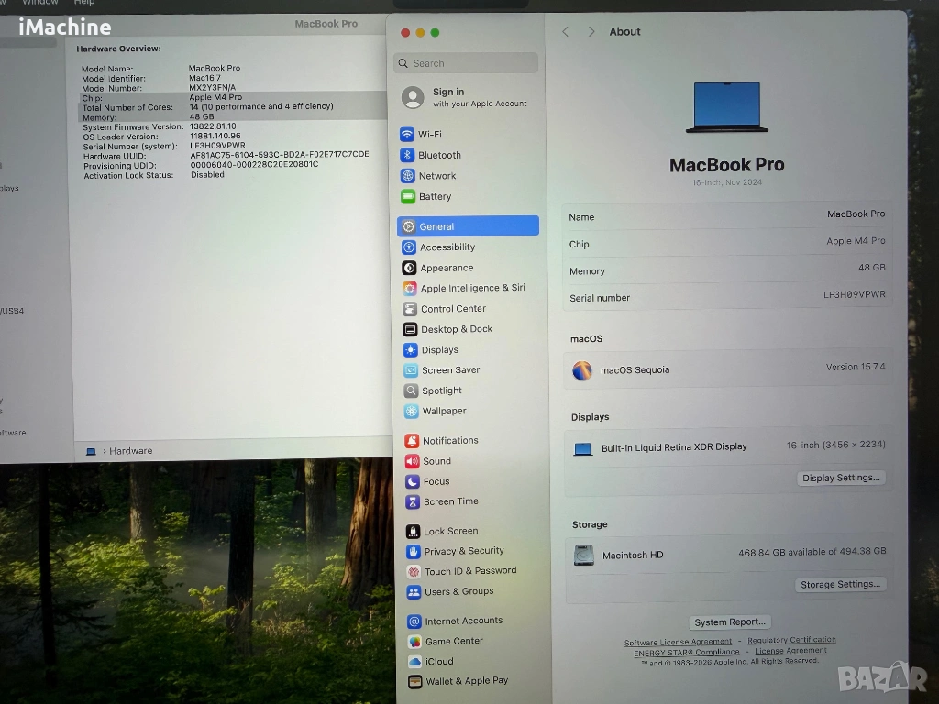939x704 pixels.
Task: Open the Regulatory Certification link
Action: 791,640
